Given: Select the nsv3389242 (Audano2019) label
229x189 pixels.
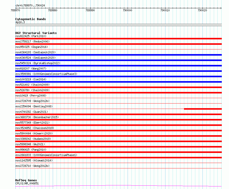Looking at the screenshot, I should point(33,139).
